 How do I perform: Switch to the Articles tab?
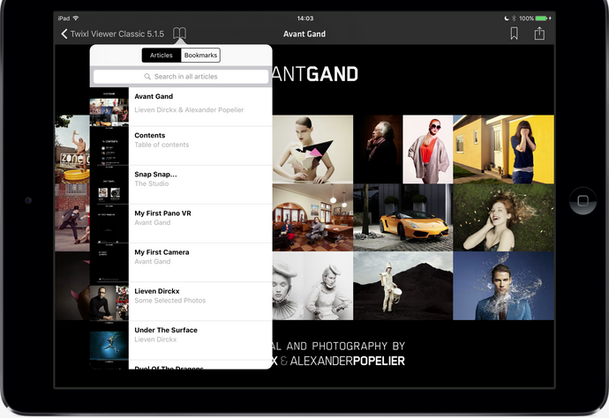tap(162, 55)
